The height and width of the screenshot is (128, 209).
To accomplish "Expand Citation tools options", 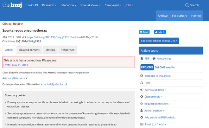I will (x=153, y=97).
